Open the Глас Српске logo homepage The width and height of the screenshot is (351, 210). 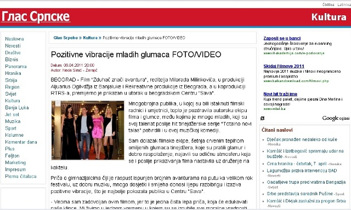point(36,16)
